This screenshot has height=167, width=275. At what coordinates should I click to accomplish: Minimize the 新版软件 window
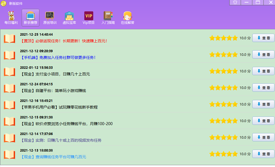(x=246, y=2)
